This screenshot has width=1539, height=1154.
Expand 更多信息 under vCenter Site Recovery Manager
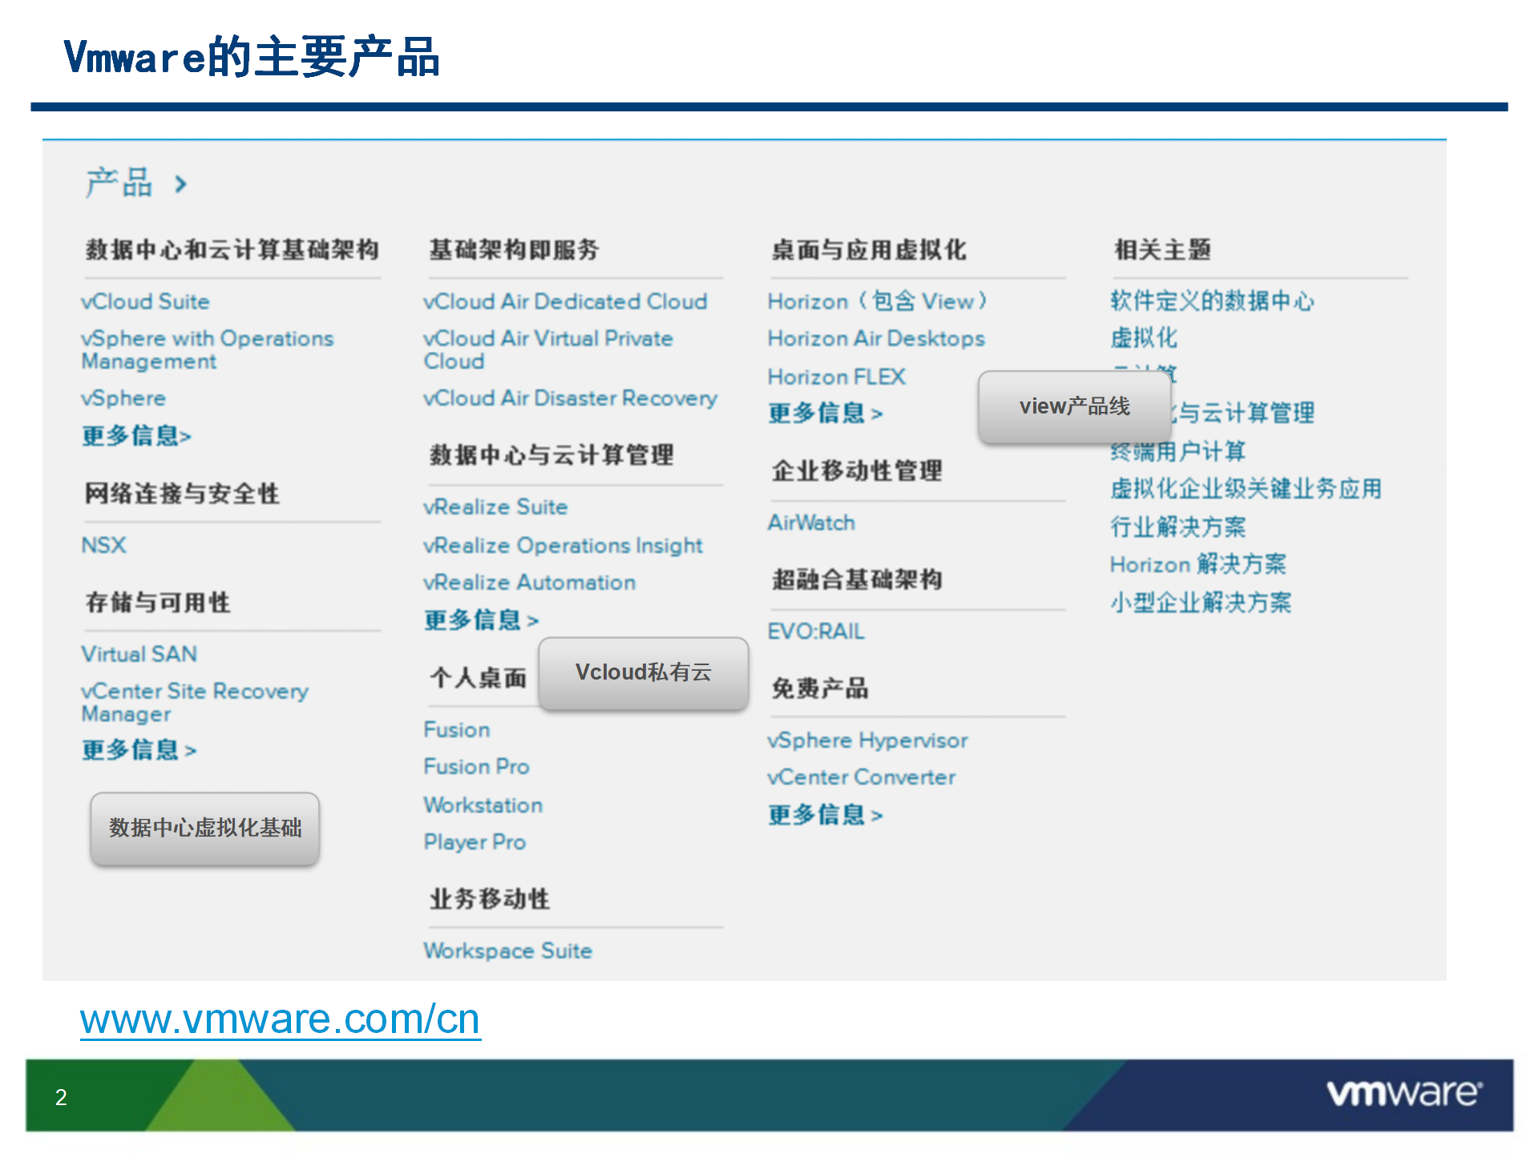pos(139,749)
